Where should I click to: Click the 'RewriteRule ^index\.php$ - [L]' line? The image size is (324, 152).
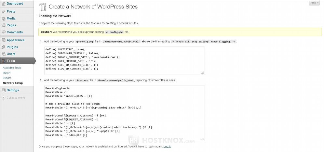69,96
